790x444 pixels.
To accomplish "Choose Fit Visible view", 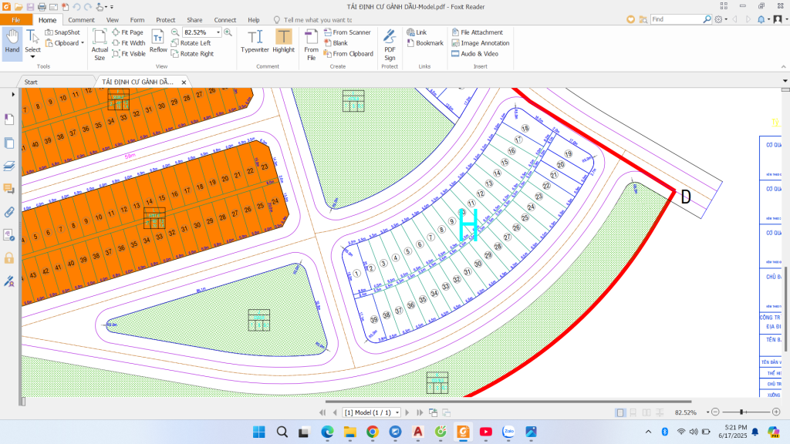I will (x=129, y=54).
